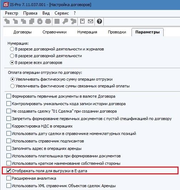Click the envelope mail icon in toolbar
Image resolution: width=180 pixels, height=190 pixels.
(x=91, y=21)
